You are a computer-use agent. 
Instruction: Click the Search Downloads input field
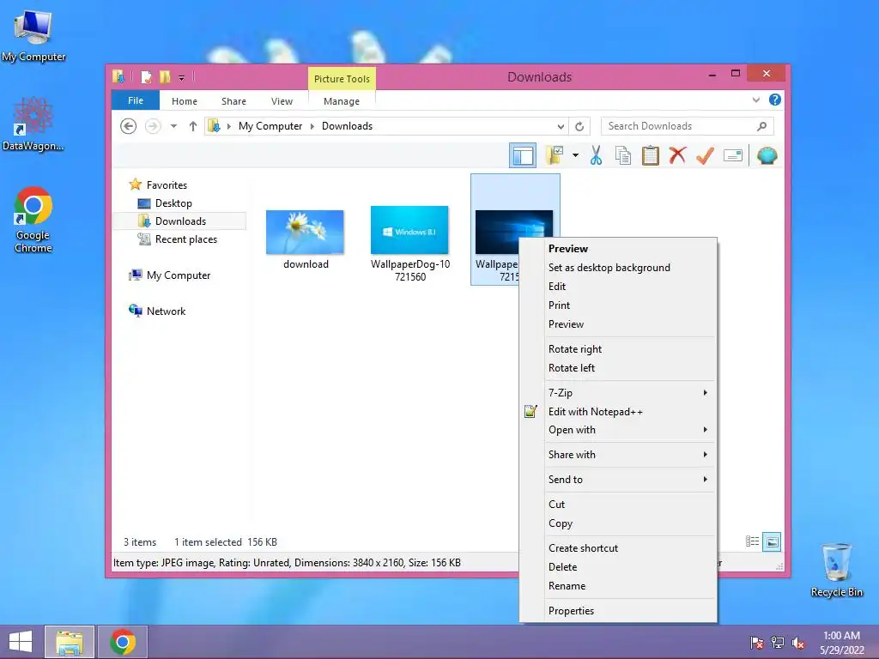[x=688, y=126]
